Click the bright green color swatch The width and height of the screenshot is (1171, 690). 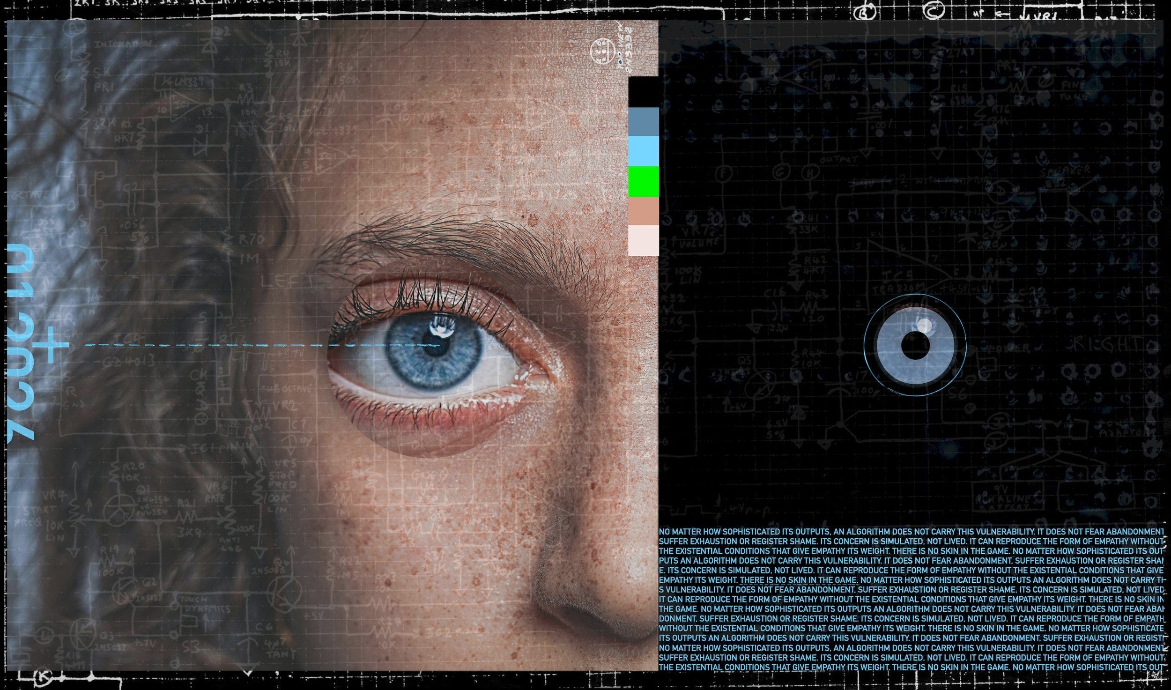tap(643, 182)
